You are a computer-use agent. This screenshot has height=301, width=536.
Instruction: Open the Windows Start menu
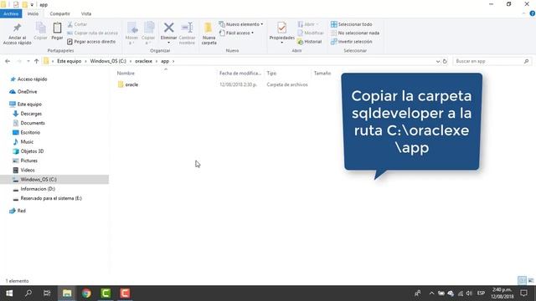pyautogui.click(x=9, y=293)
